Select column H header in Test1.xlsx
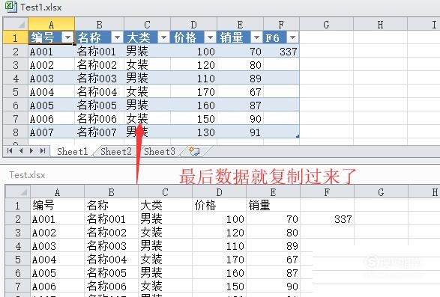 (380, 24)
